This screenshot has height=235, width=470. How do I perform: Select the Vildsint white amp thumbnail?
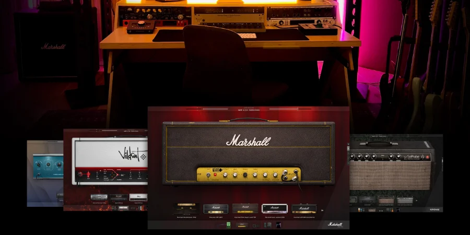(138, 197)
